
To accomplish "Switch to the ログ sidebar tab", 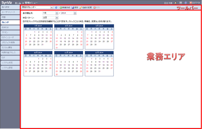I will [10, 57].
